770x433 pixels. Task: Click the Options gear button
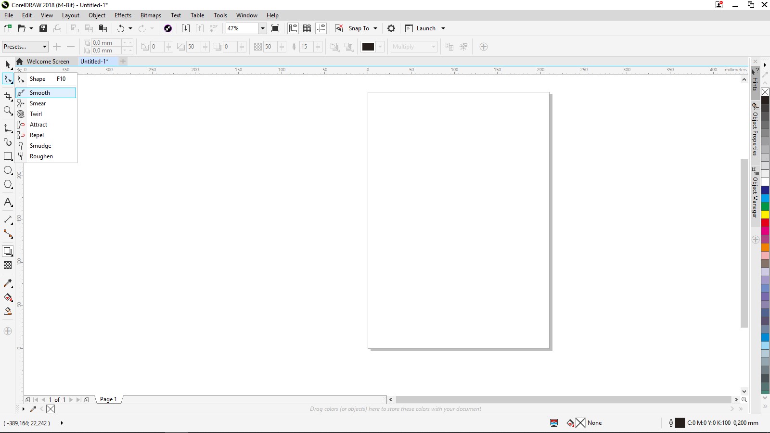coord(391,28)
